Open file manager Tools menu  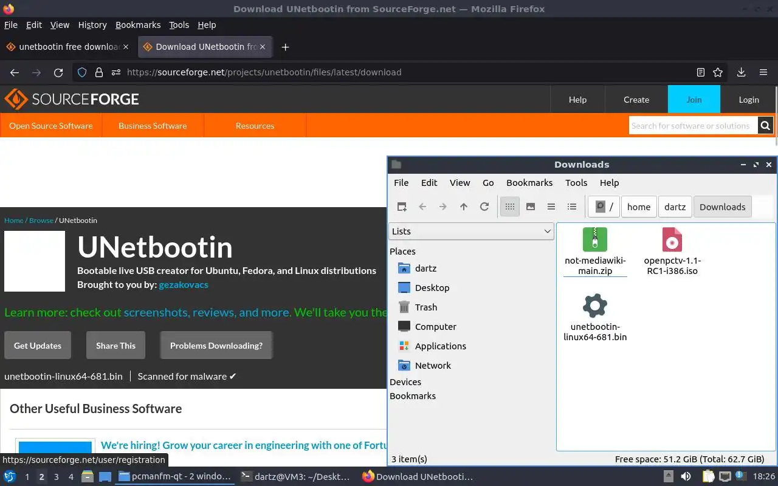(x=576, y=183)
